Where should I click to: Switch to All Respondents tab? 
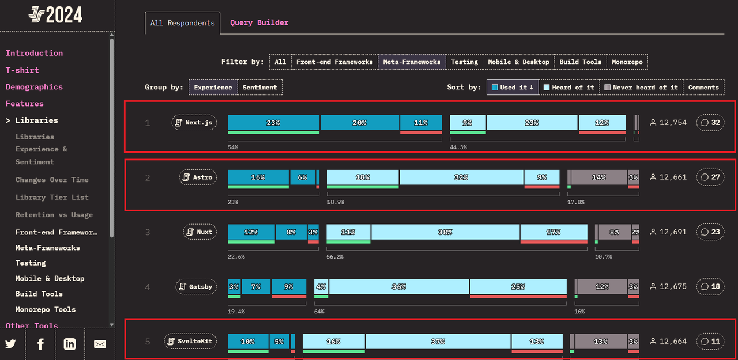click(182, 23)
